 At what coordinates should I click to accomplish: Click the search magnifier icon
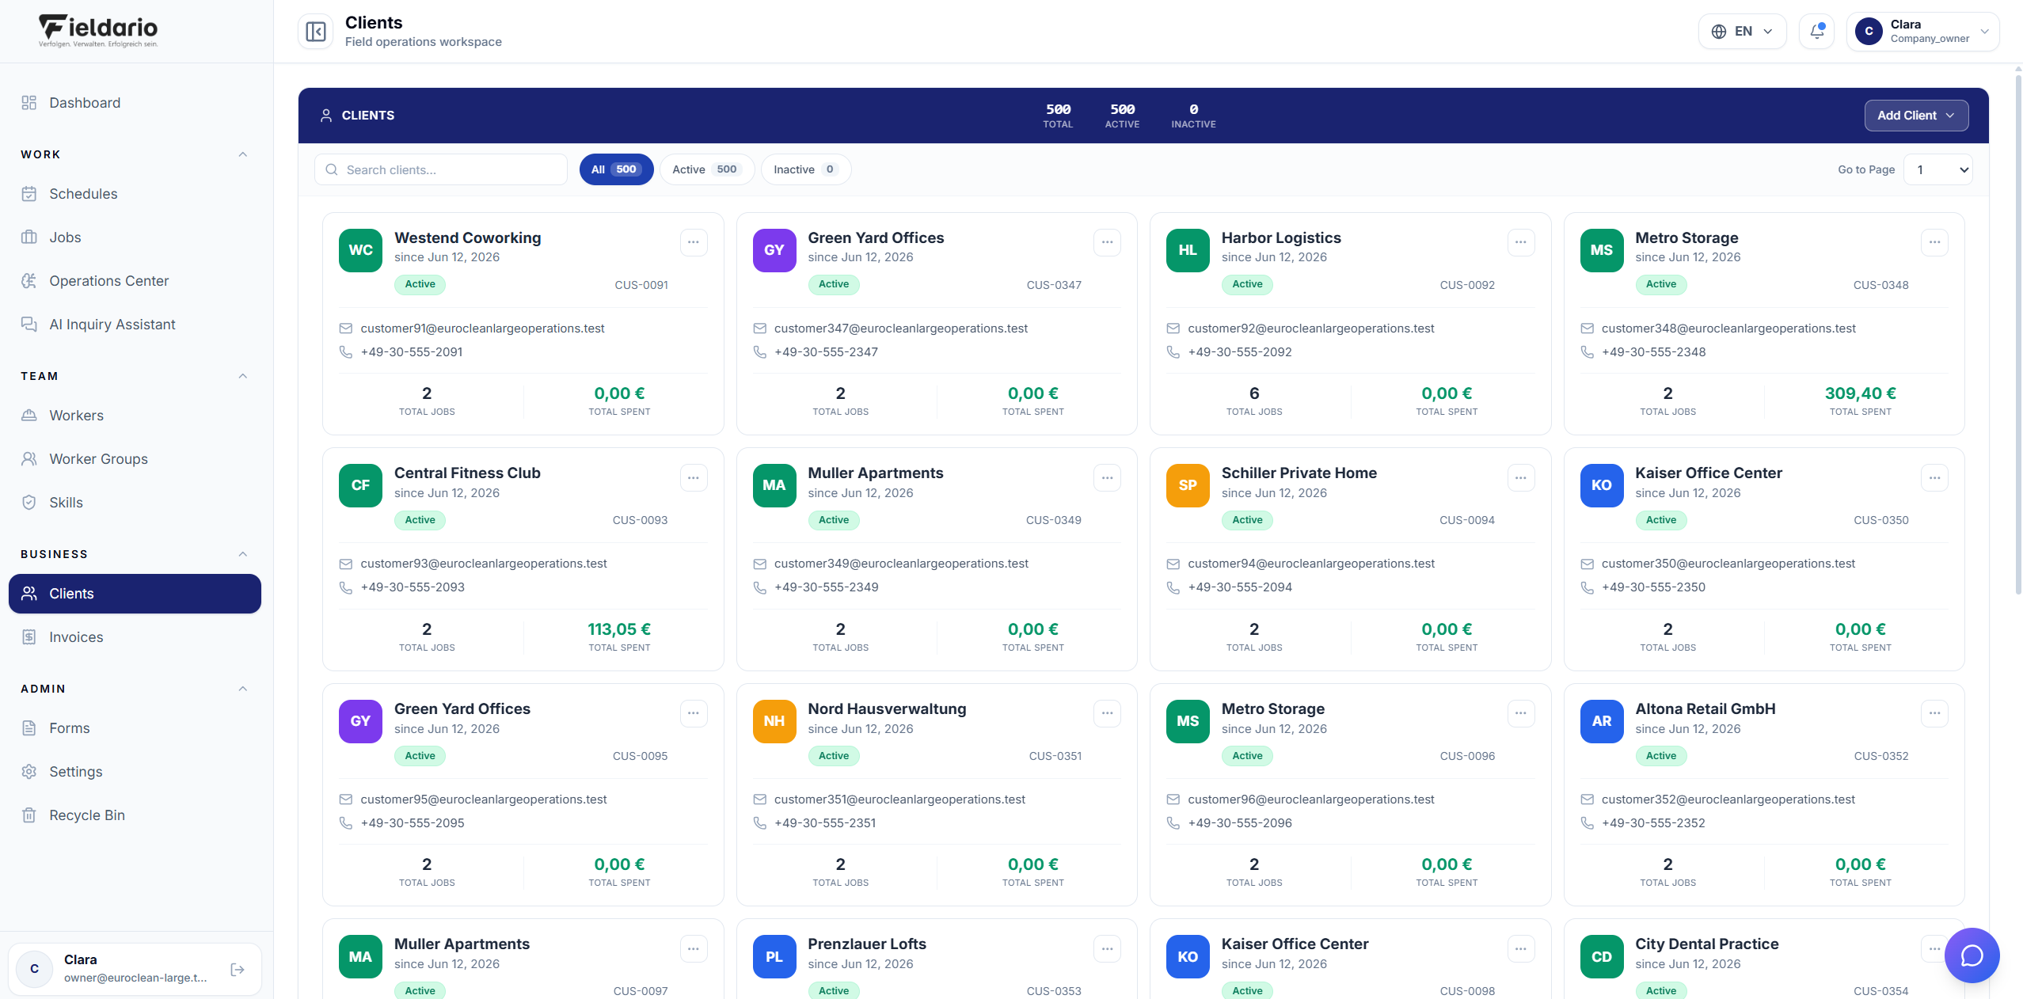point(332,169)
